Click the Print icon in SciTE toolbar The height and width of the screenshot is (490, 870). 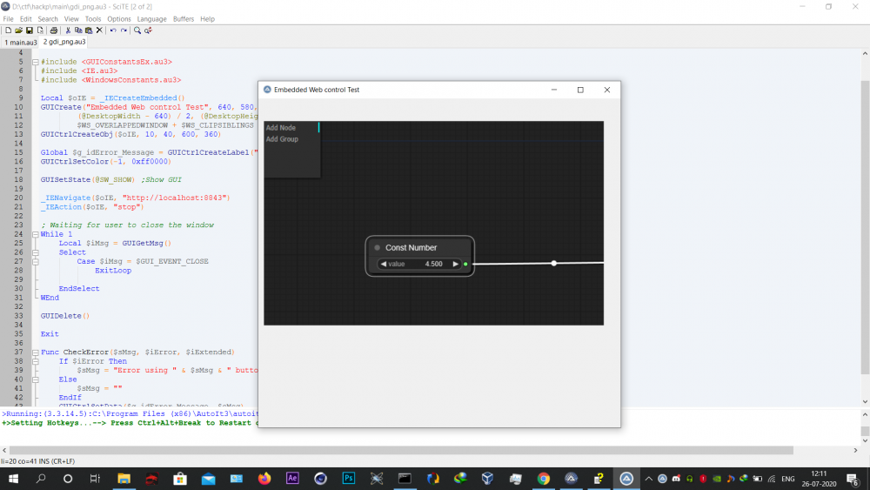(x=53, y=30)
